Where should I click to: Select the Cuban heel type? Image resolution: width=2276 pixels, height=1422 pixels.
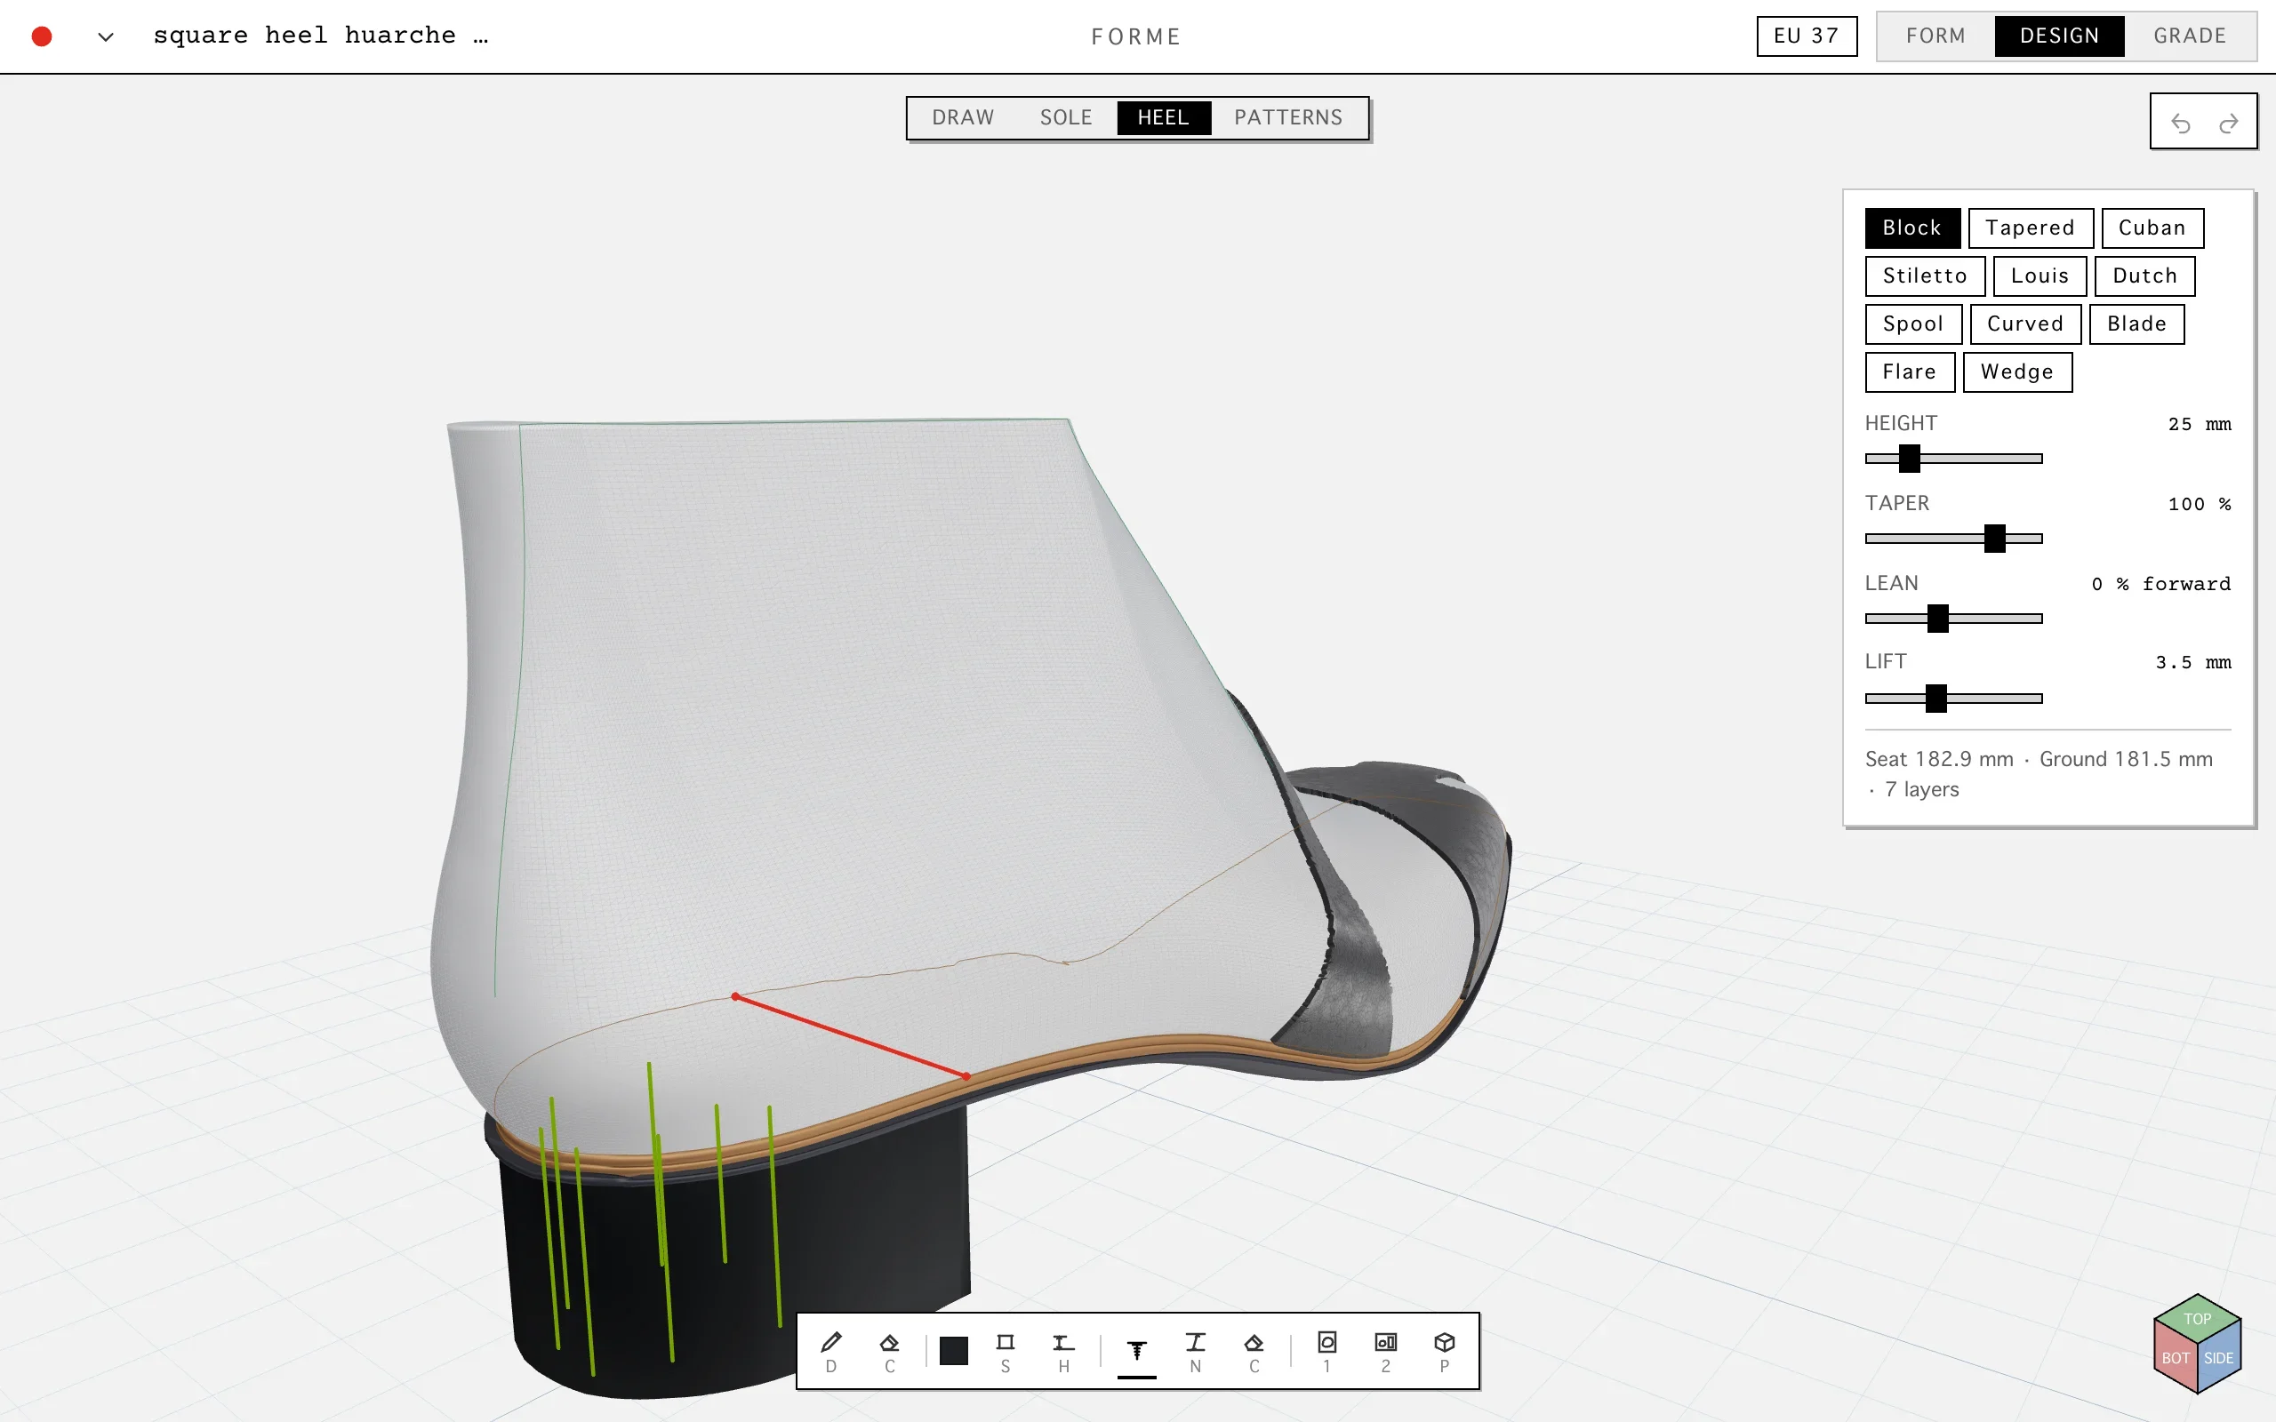[x=2152, y=228]
